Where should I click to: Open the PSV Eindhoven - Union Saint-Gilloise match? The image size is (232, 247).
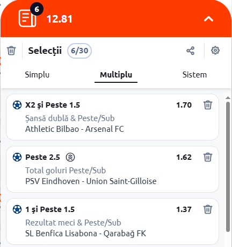pos(91,181)
